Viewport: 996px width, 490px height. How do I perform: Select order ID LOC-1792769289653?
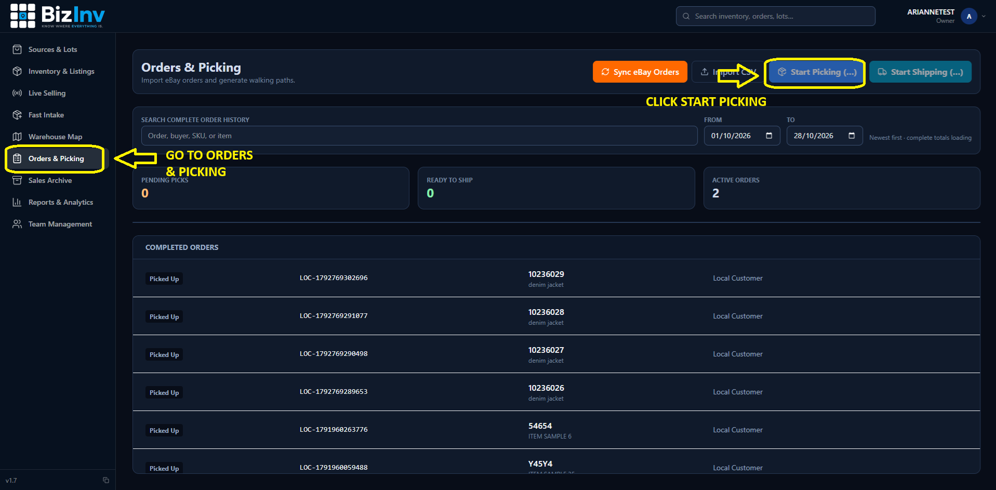pyautogui.click(x=334, y=392)
